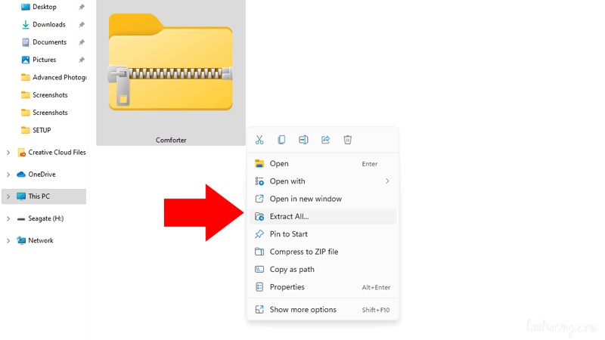Choose Copy as path
The width and height of the screenshot is (605, 340).
click(323, 270)
